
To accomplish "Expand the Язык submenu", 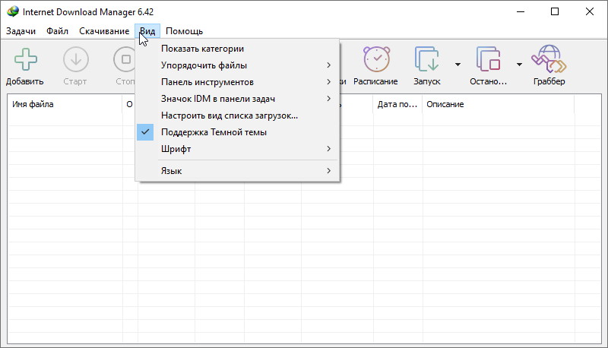I will [237, 171].
